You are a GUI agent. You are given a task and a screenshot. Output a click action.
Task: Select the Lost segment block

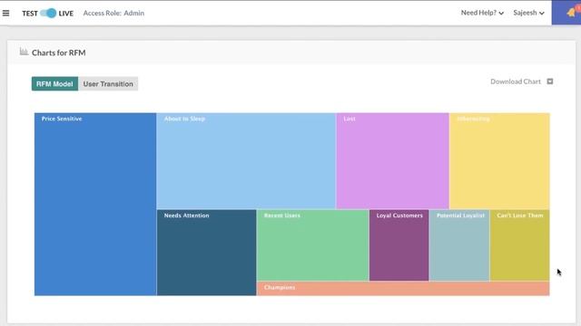pyautogui.click(x=392, y=161)
